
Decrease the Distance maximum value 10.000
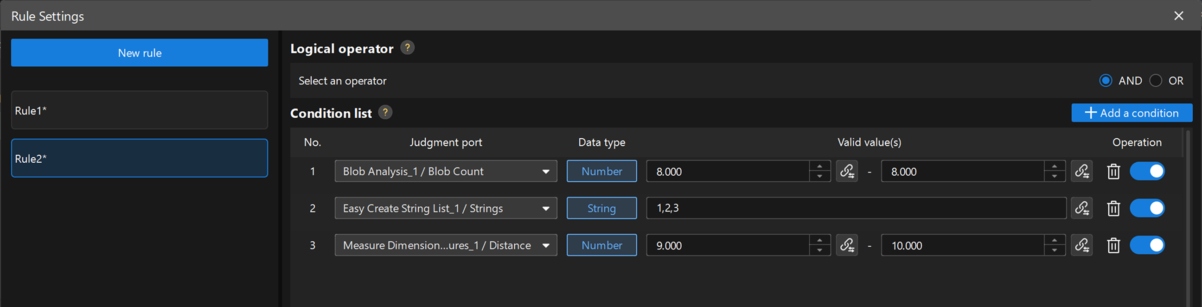click(1054, 250)
